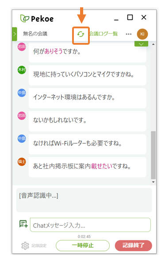This screenshot has height=259, width=165.
Task: Select message 現地に持っていくパソコンとマイクですかね
Action: pyautogui.click(x=88, y=75)
